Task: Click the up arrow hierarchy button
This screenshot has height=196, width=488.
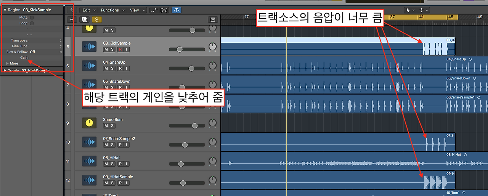Action: [72, 10]
